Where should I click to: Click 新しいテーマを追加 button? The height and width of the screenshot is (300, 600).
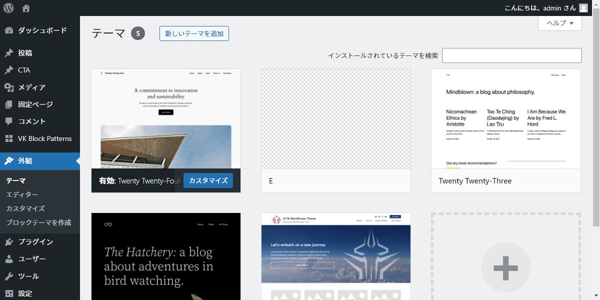tap(194, 33)
